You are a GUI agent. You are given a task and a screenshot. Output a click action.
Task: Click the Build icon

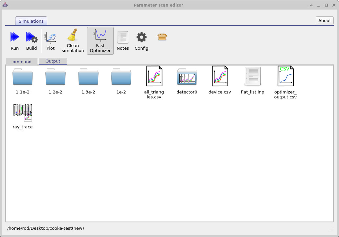pyautogui.click(x=32, y=39)
